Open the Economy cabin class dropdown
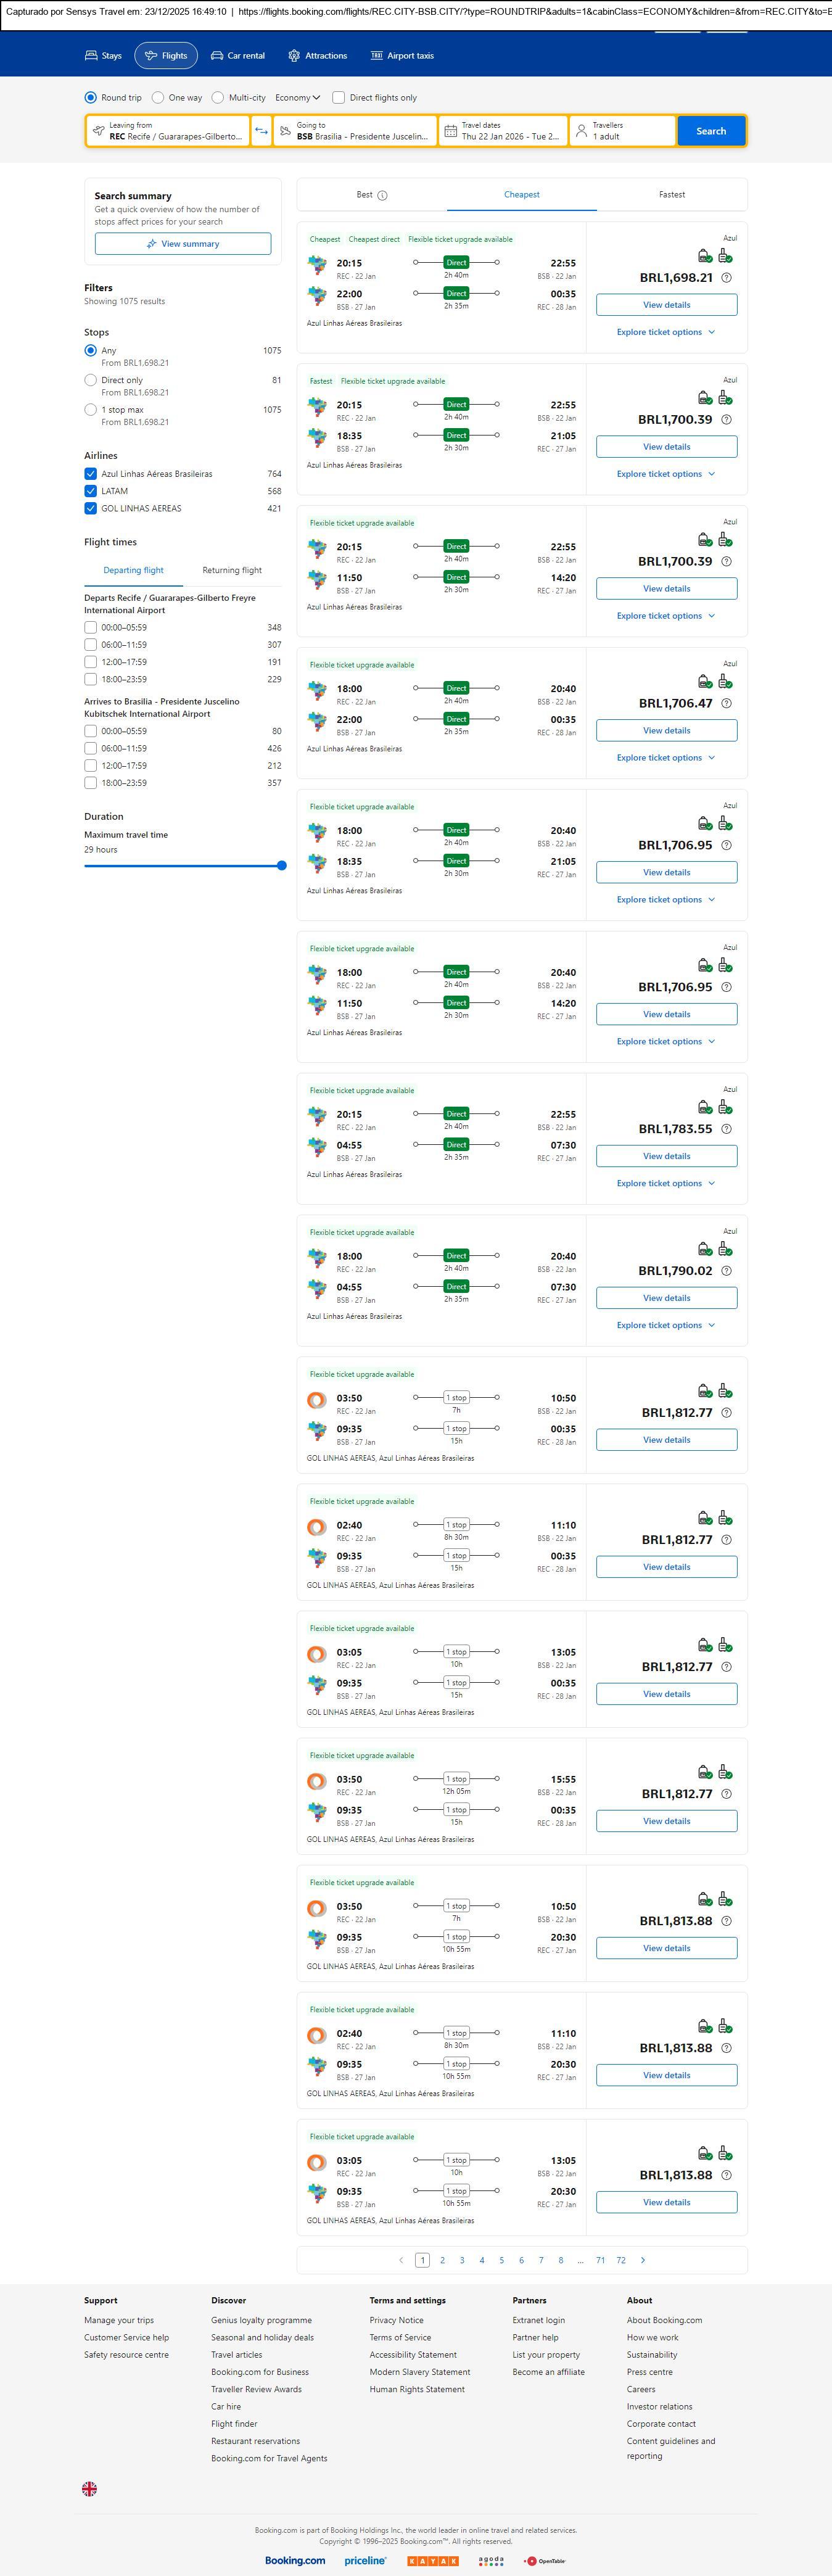Image resolution: width=832 pixels, height=2576 pixels. tap(297, 98)
